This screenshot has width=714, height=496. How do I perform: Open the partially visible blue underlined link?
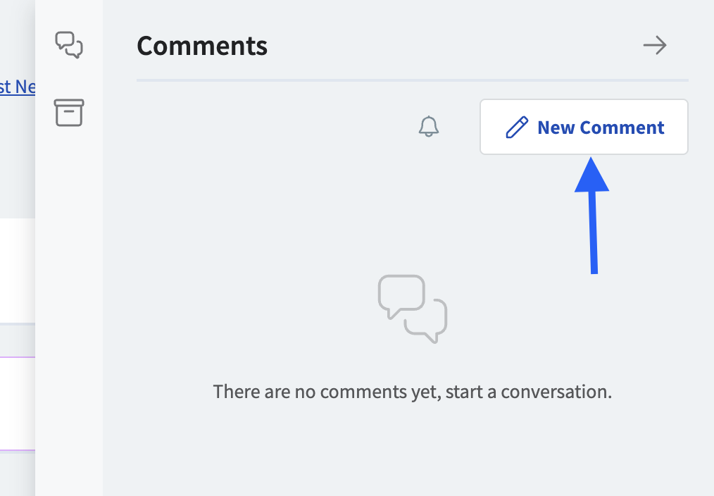tap(18, 87)
